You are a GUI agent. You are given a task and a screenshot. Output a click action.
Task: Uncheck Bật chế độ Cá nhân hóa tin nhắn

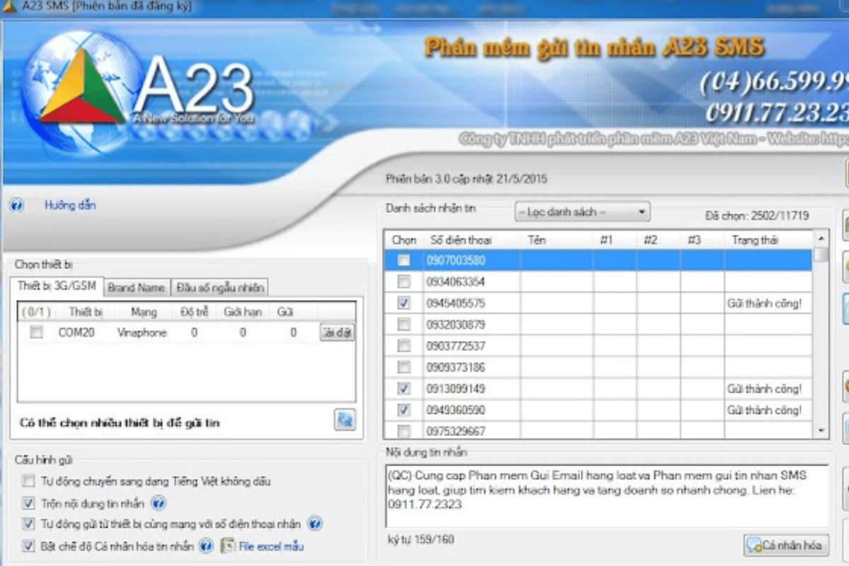point(28,545)
